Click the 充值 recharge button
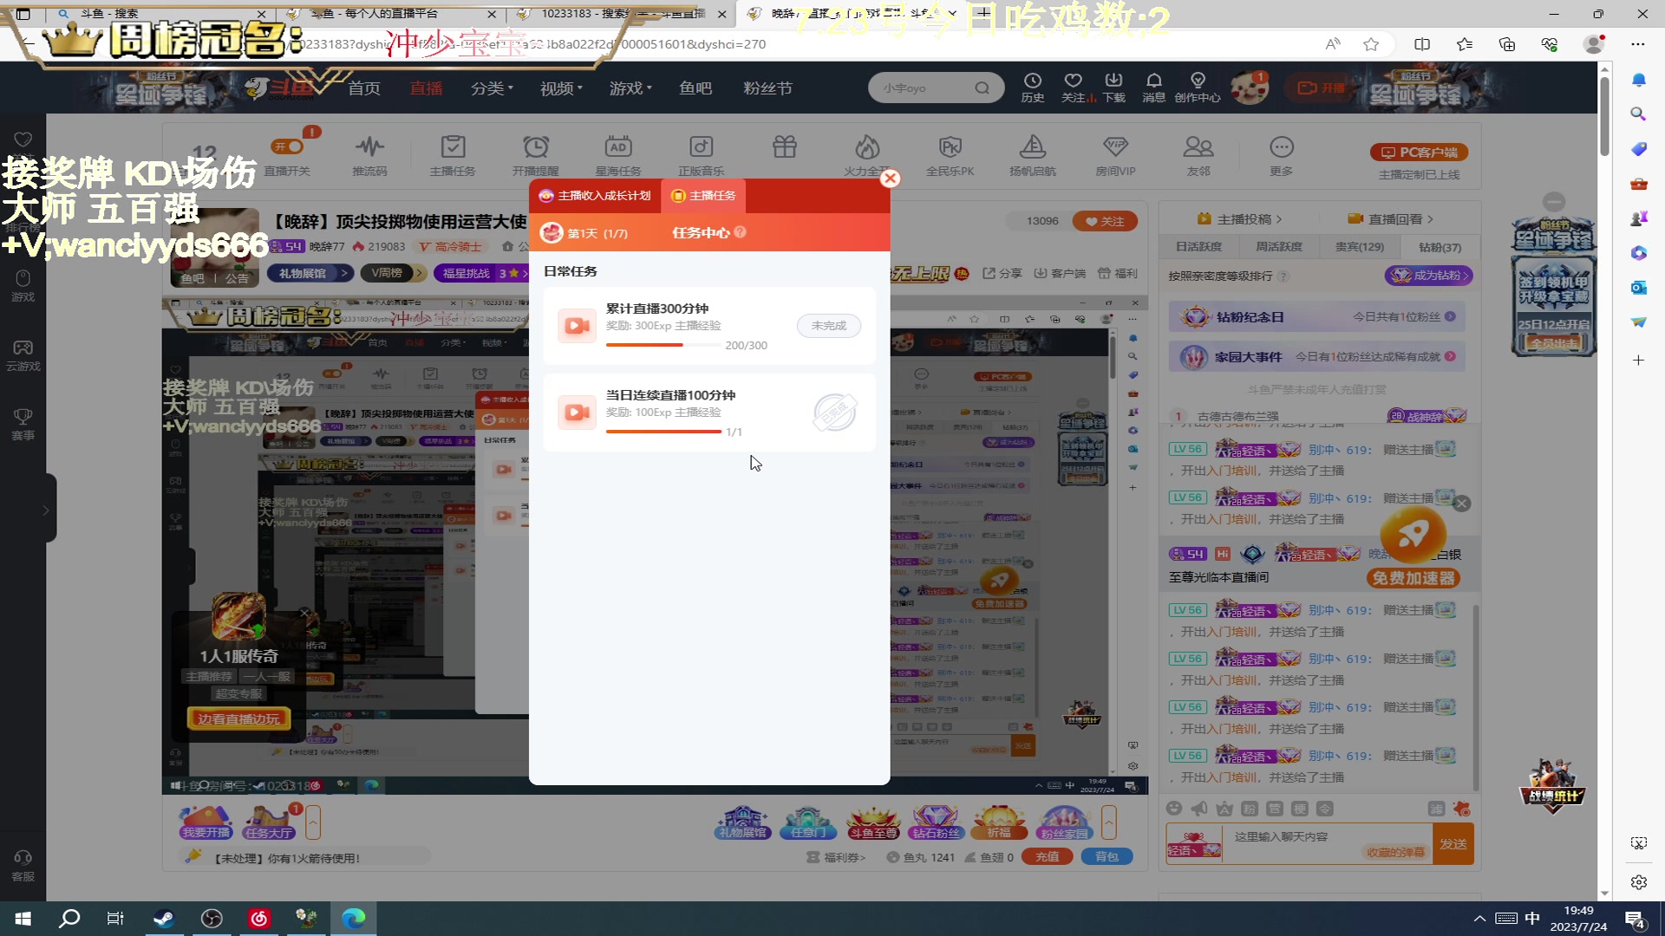This screenshot has height=936, width=1665. [1047, 856]
